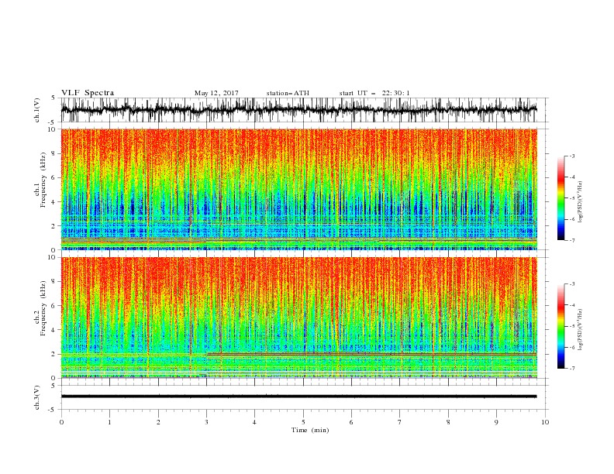614x474 pixels.
Task: Click the "7" tick on time axis
Action: point(400,422)
